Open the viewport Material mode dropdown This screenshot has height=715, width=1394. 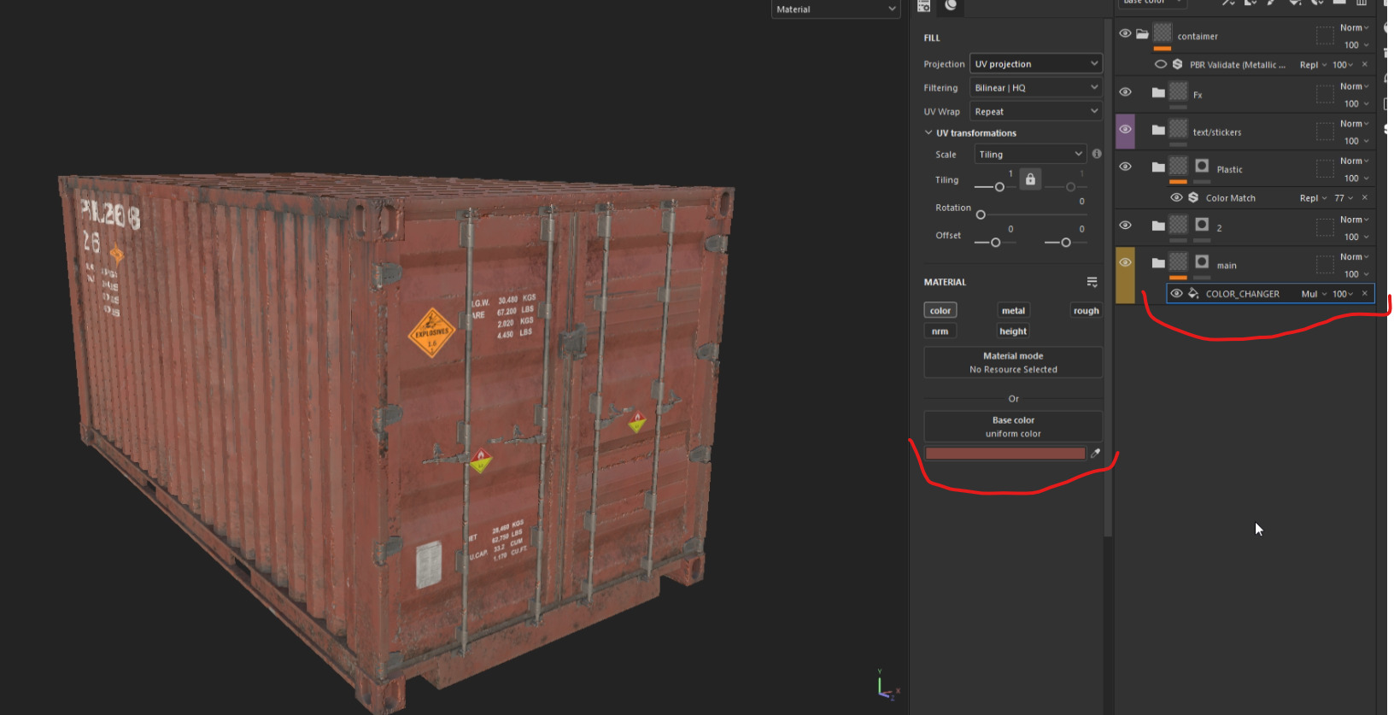pos(835,9)
